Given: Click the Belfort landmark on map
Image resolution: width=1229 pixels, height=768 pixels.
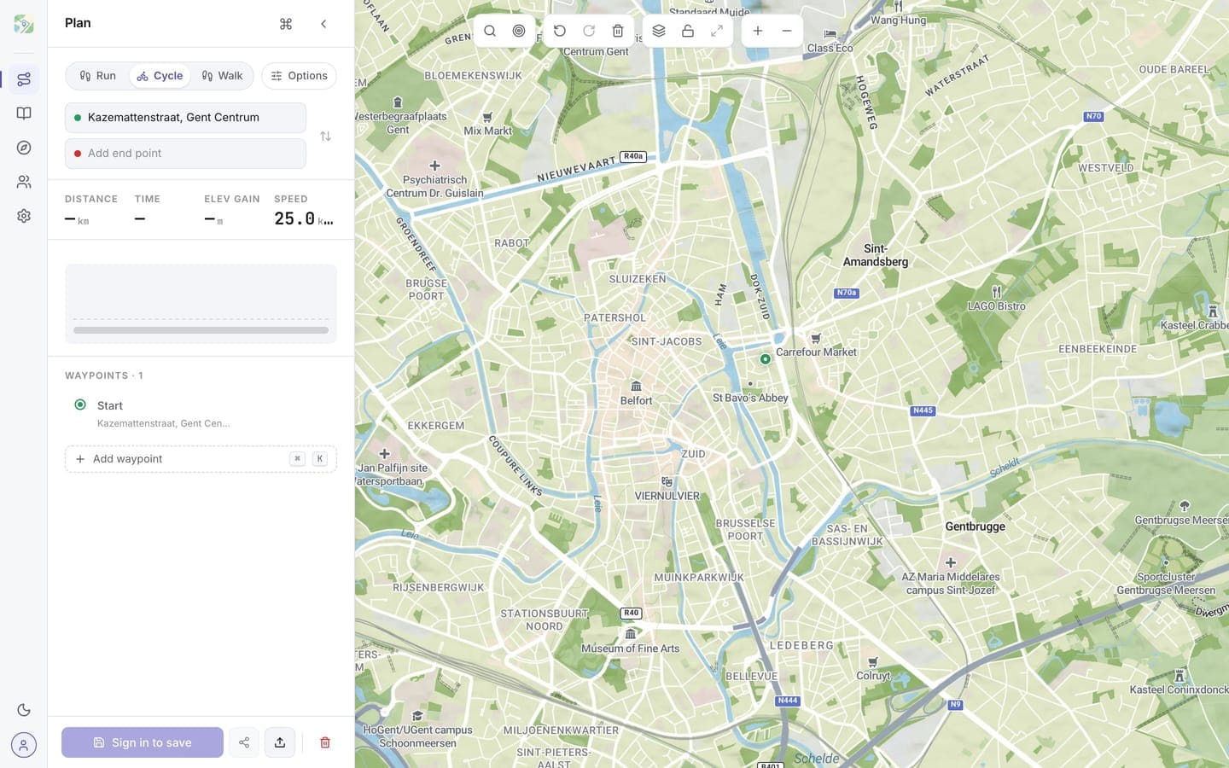Looking at the screenshot, I should point(636,393).
